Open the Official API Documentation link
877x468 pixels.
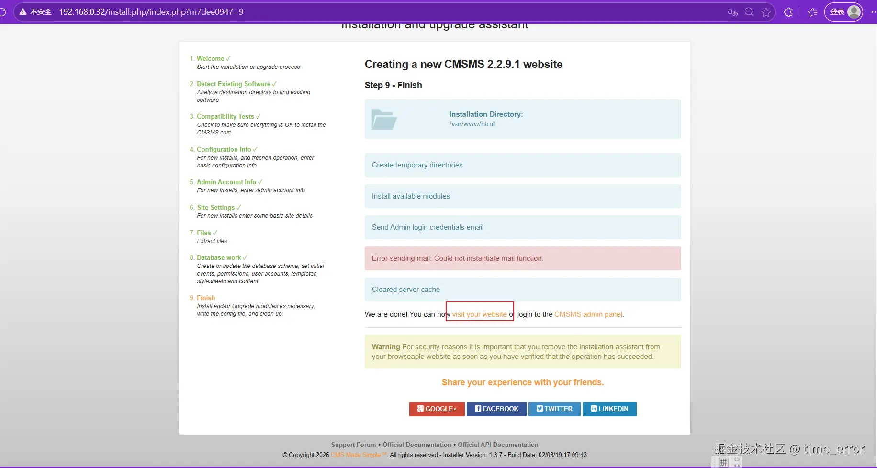pyautogui.click(x=498, y=445)
